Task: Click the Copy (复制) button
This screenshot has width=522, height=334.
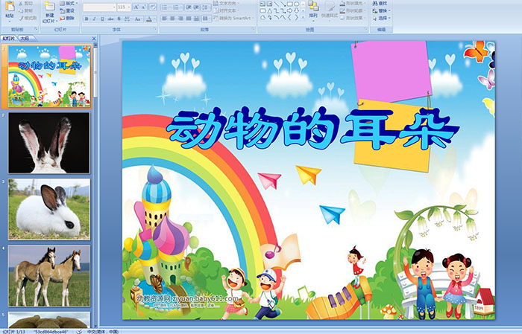Action: point(26,10)
